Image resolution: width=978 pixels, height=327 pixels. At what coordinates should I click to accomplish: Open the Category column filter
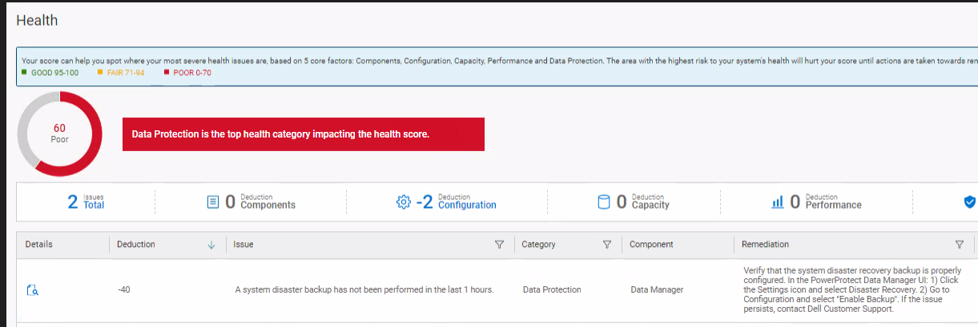(x=606, y=245)
